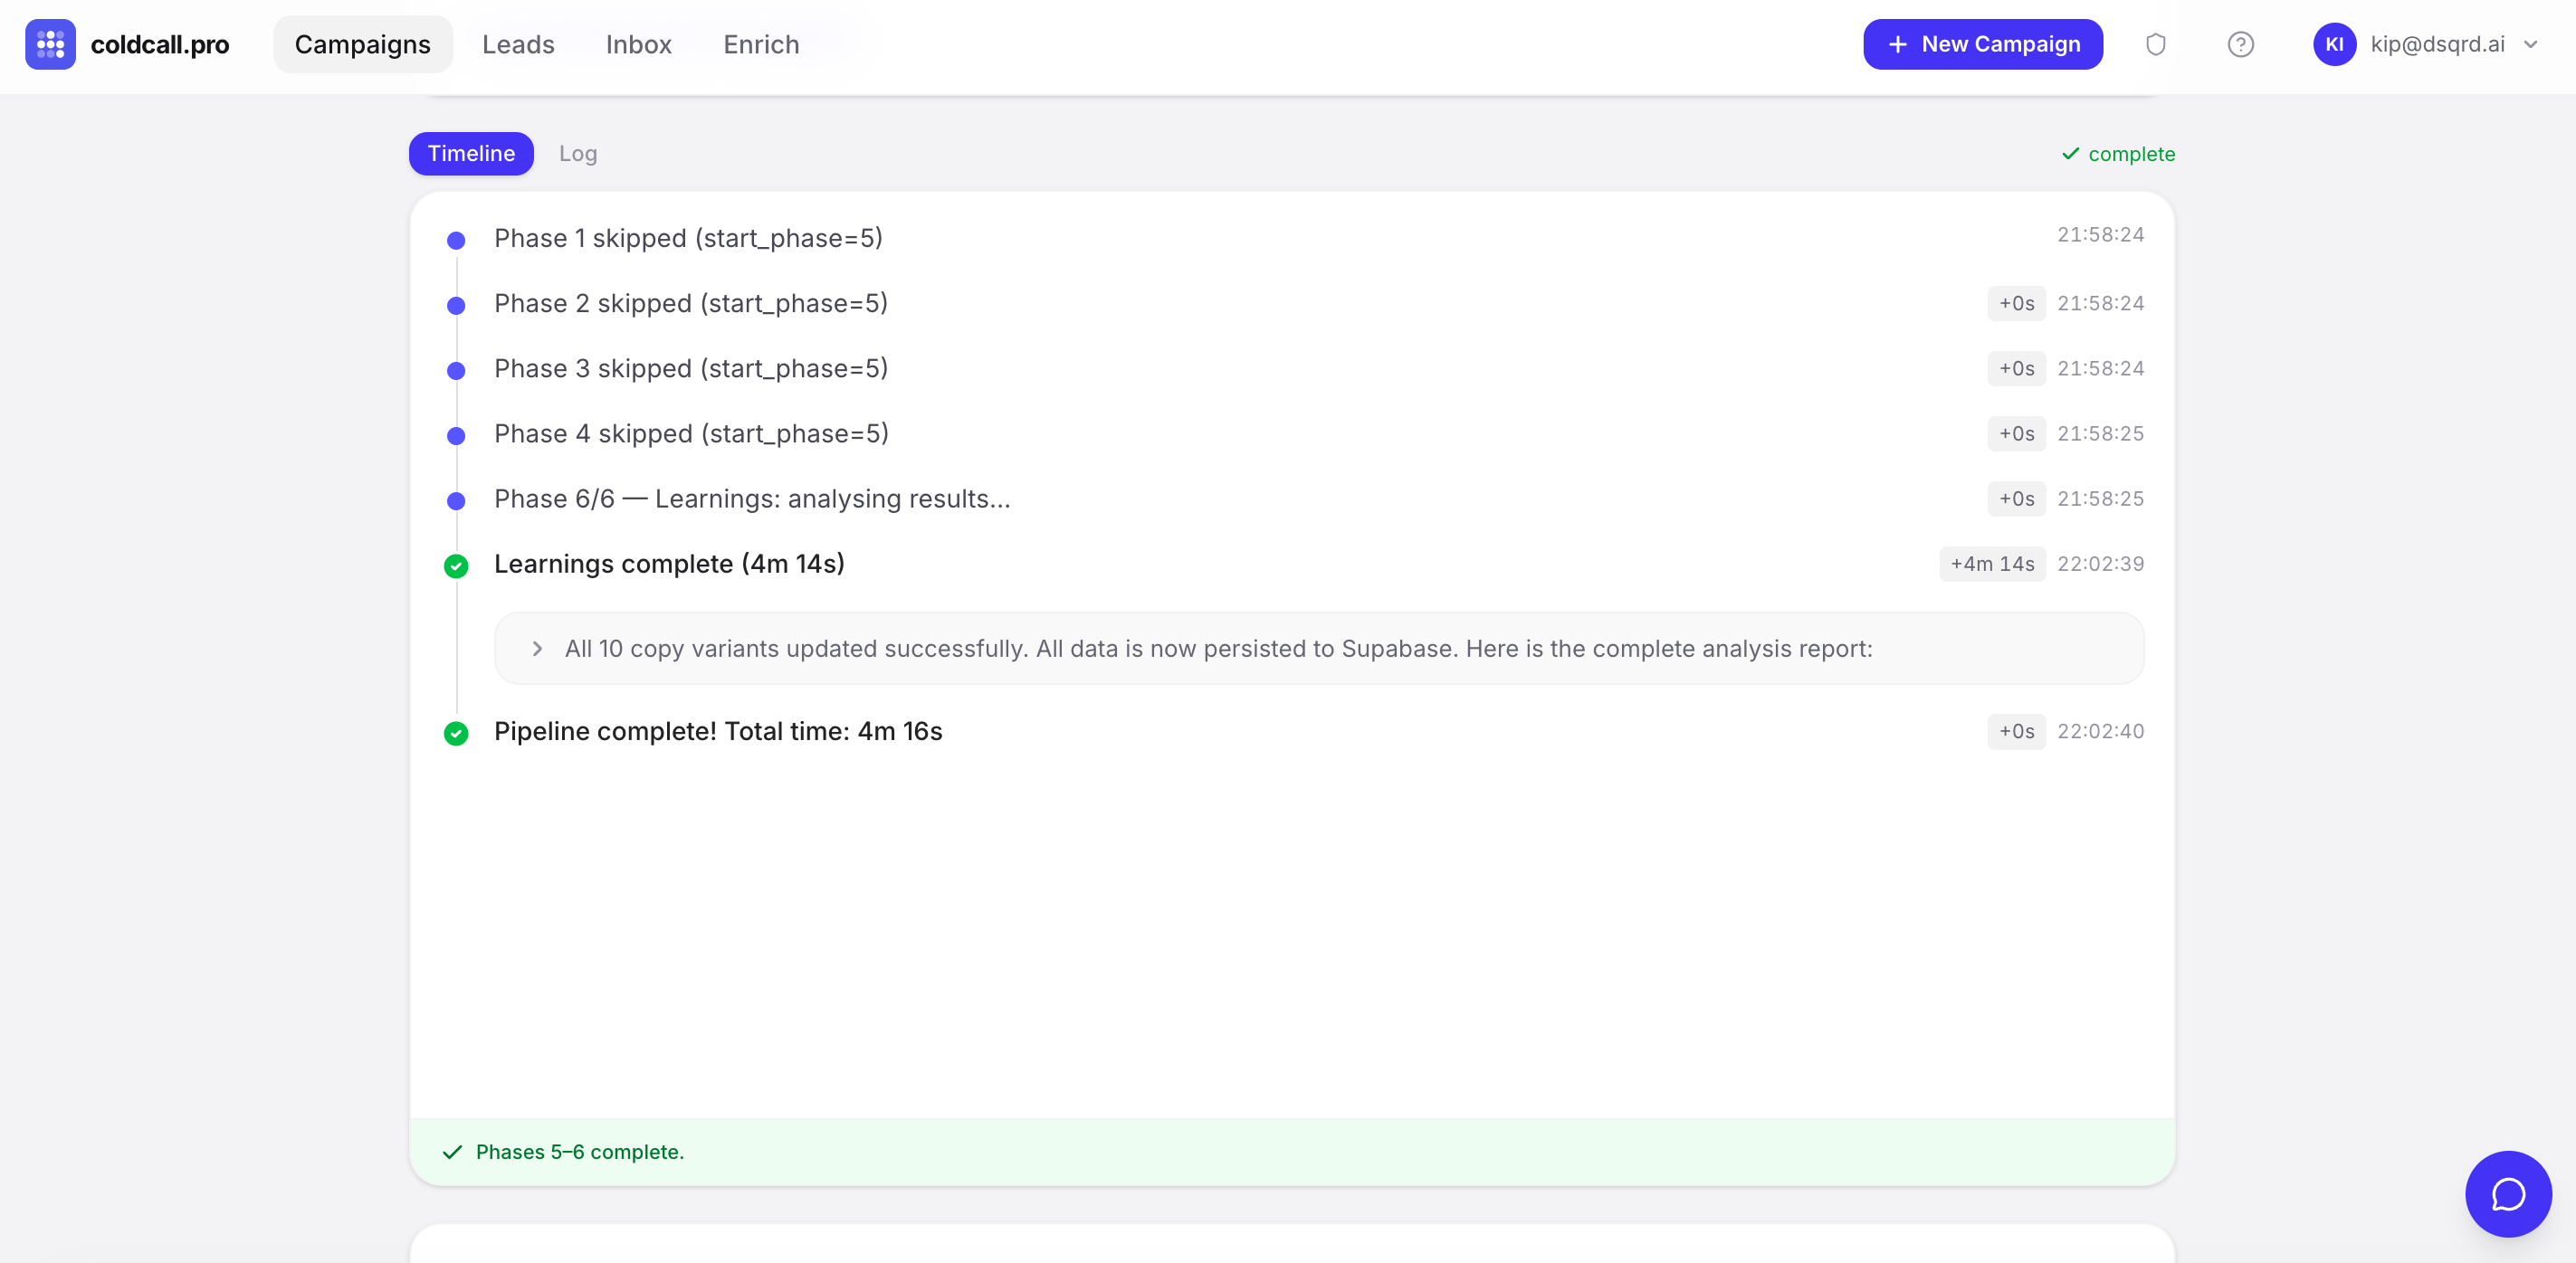Open the help question mark icon
The width and height of the screenshot is (2576, 1263).
click(x=2240, y=44)
